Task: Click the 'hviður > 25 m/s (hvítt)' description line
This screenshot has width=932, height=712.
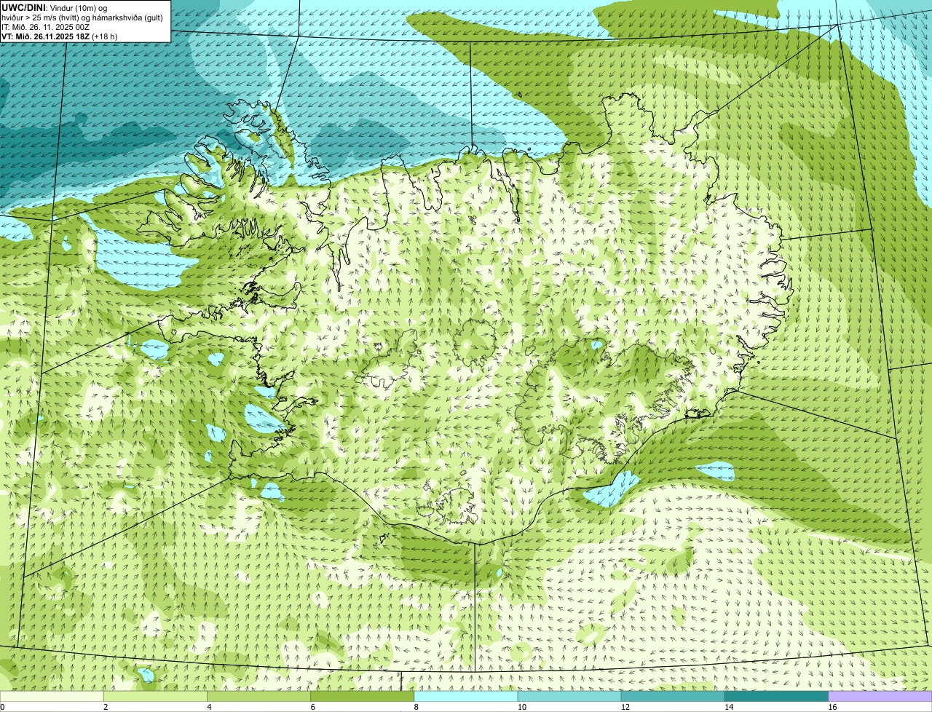Action: tap(82, 17)
